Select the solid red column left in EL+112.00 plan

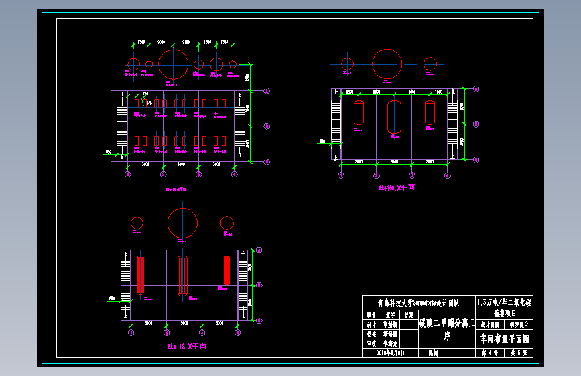140,275
